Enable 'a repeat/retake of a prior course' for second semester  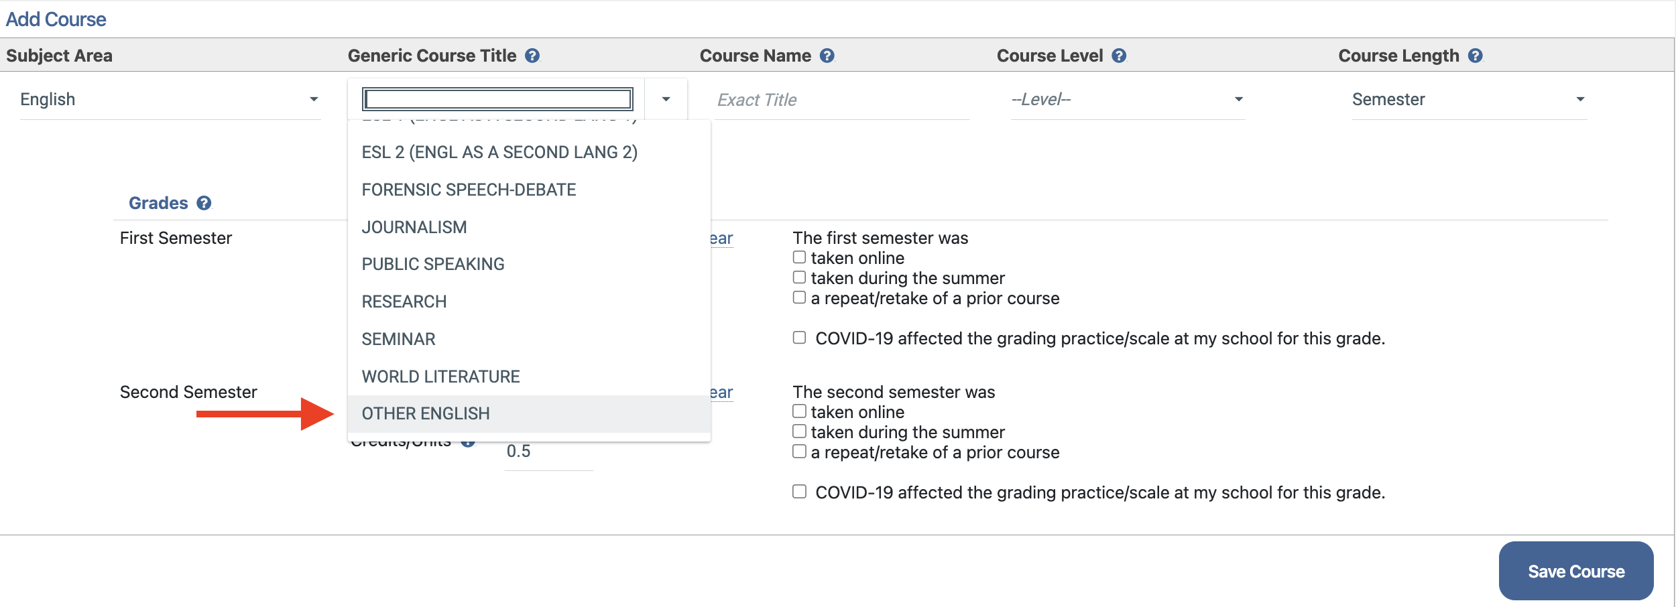(x=798, y=452)
